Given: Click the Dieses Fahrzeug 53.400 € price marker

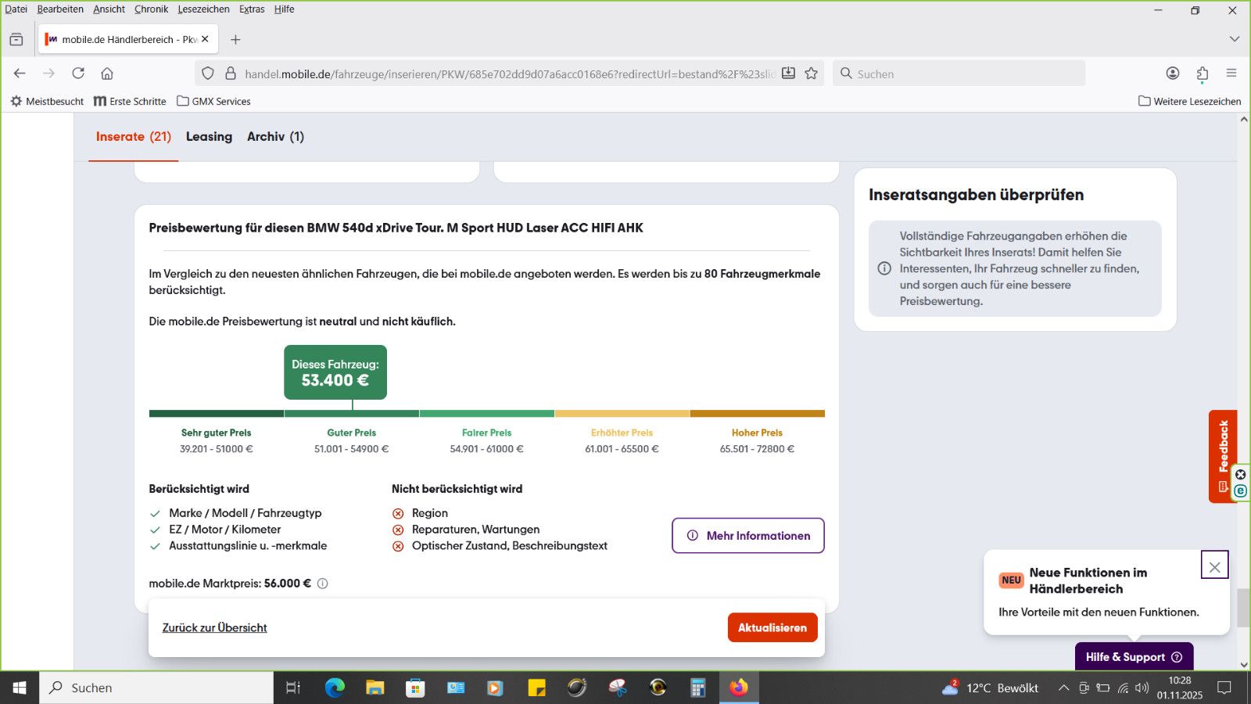Looking at the screenshot, I should tap(335, 372).
